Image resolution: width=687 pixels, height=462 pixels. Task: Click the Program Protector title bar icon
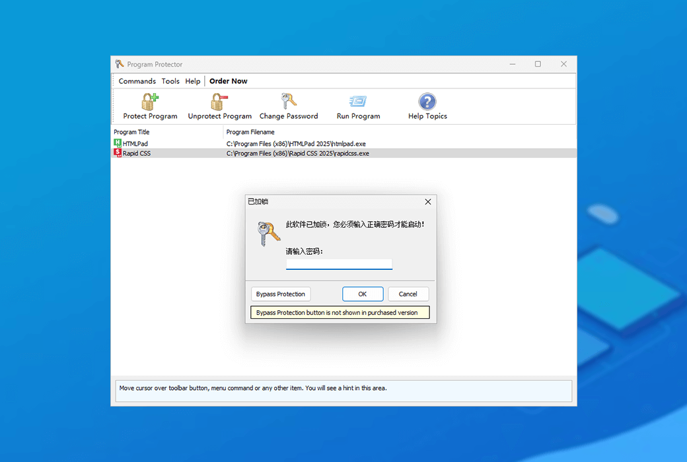120,64
